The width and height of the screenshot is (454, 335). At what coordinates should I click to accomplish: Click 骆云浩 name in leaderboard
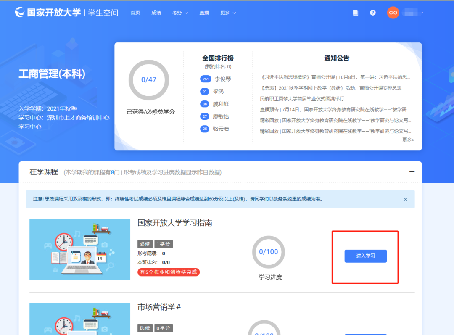[x=221, y=129]
